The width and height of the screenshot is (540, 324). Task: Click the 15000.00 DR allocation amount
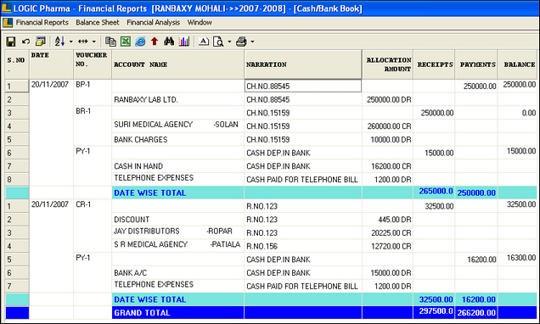point(391,273)
